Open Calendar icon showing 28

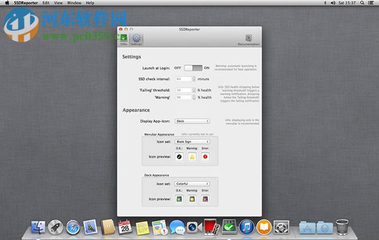(x=125, y=227)
